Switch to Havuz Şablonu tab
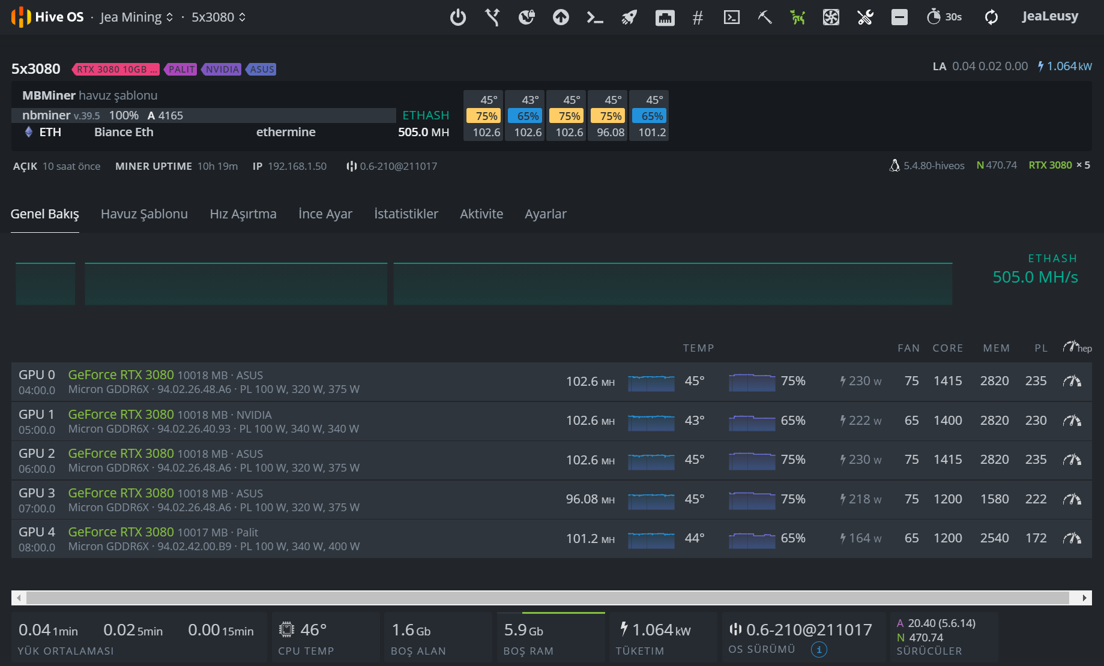 click(144, 214)
